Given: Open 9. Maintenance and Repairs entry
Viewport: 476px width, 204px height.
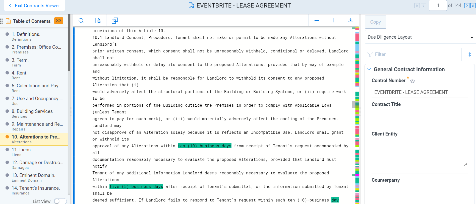Looking at the screenshot, I should point(34,126).
